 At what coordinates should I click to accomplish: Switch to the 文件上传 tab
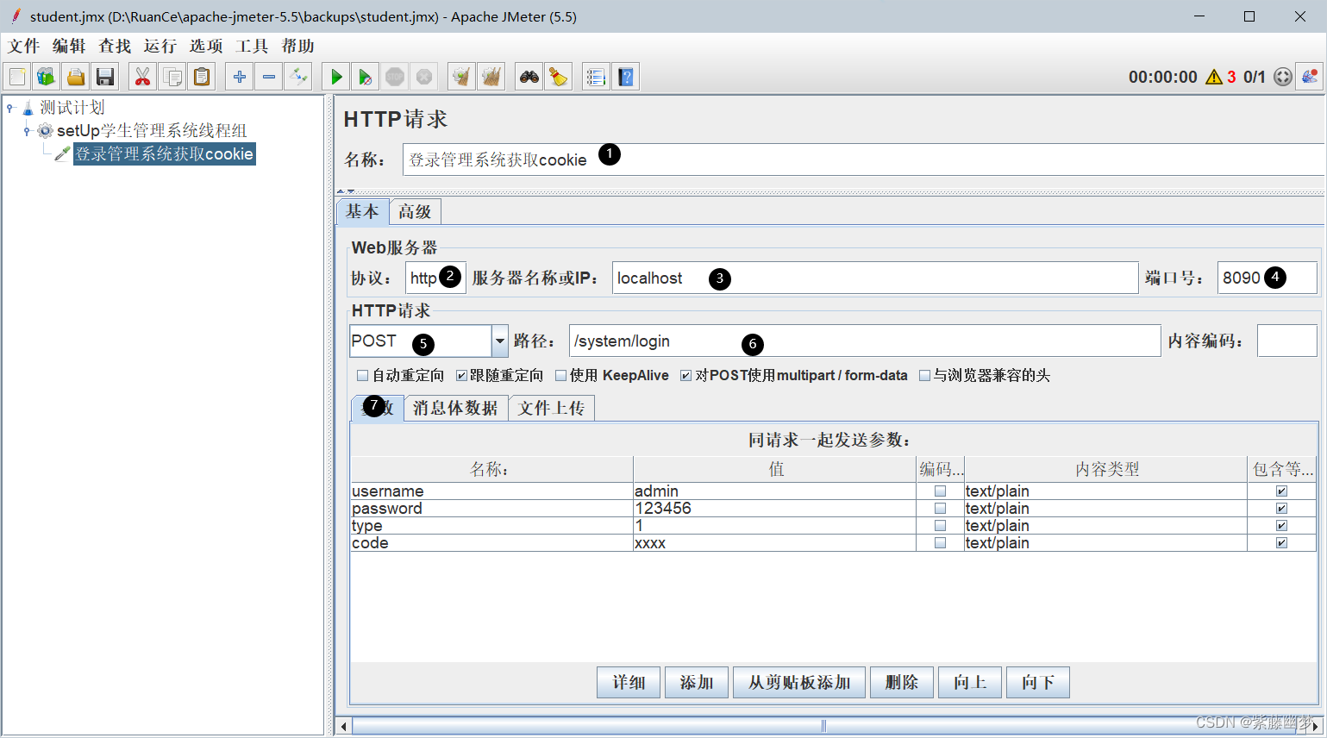point(551,408)
